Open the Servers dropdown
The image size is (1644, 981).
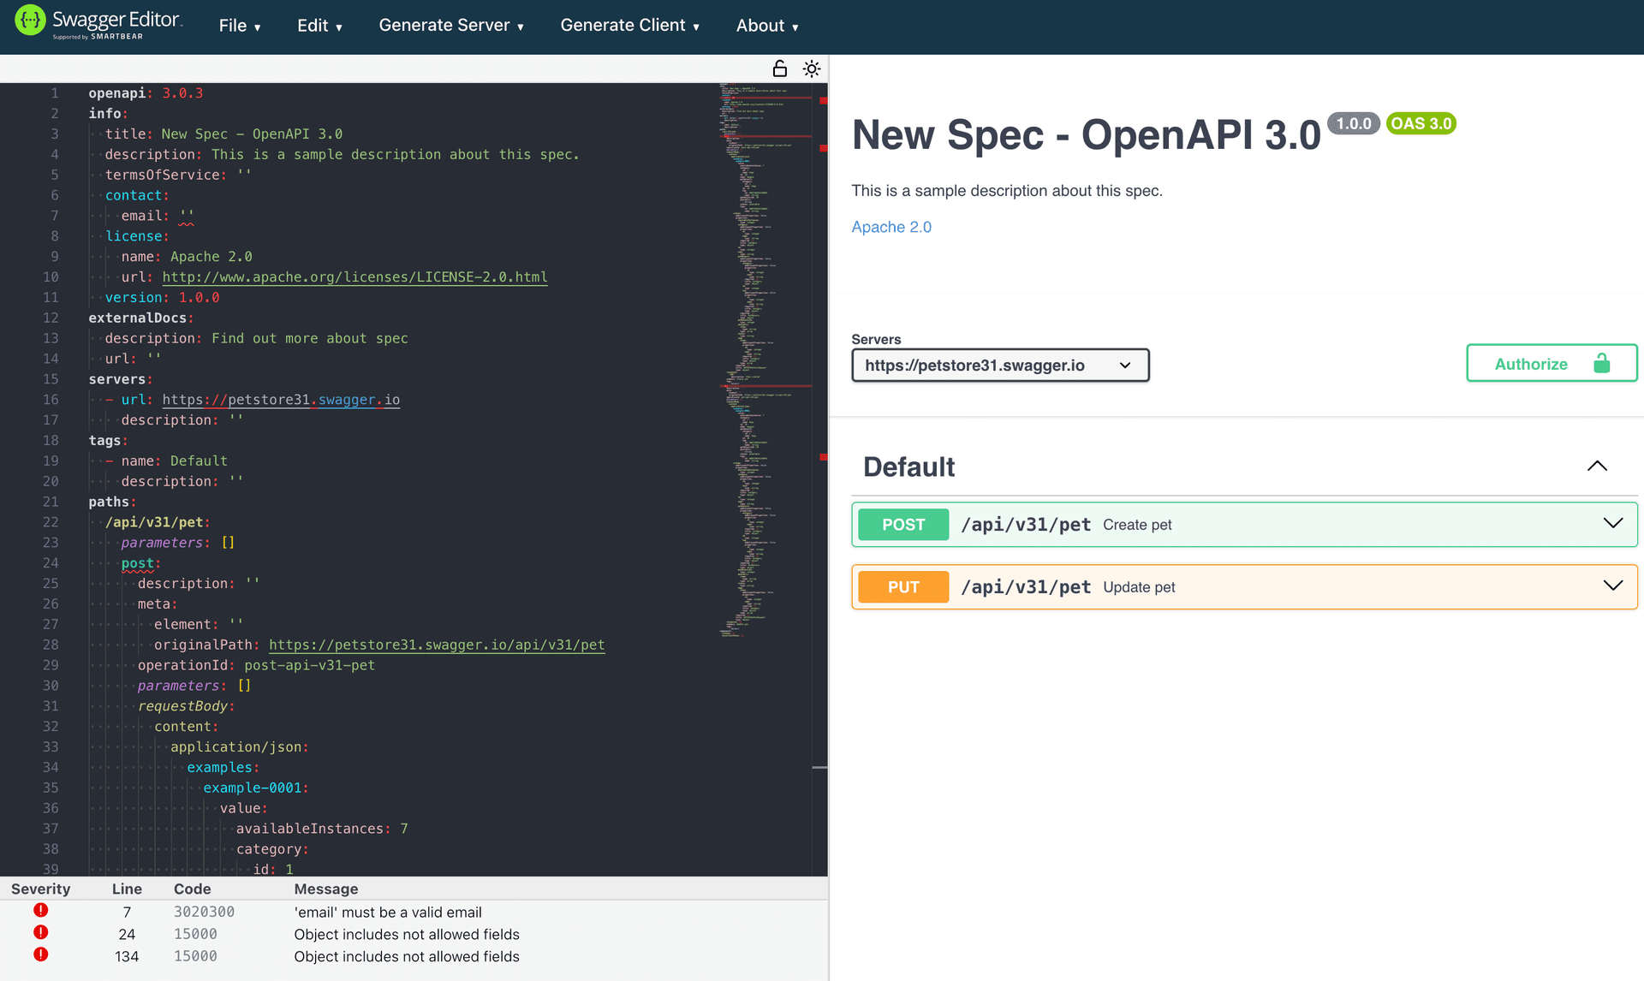click(999, 365)
